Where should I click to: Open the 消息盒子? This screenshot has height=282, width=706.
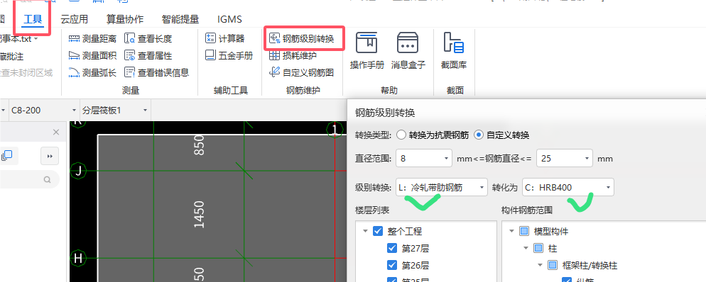[408, 50]
